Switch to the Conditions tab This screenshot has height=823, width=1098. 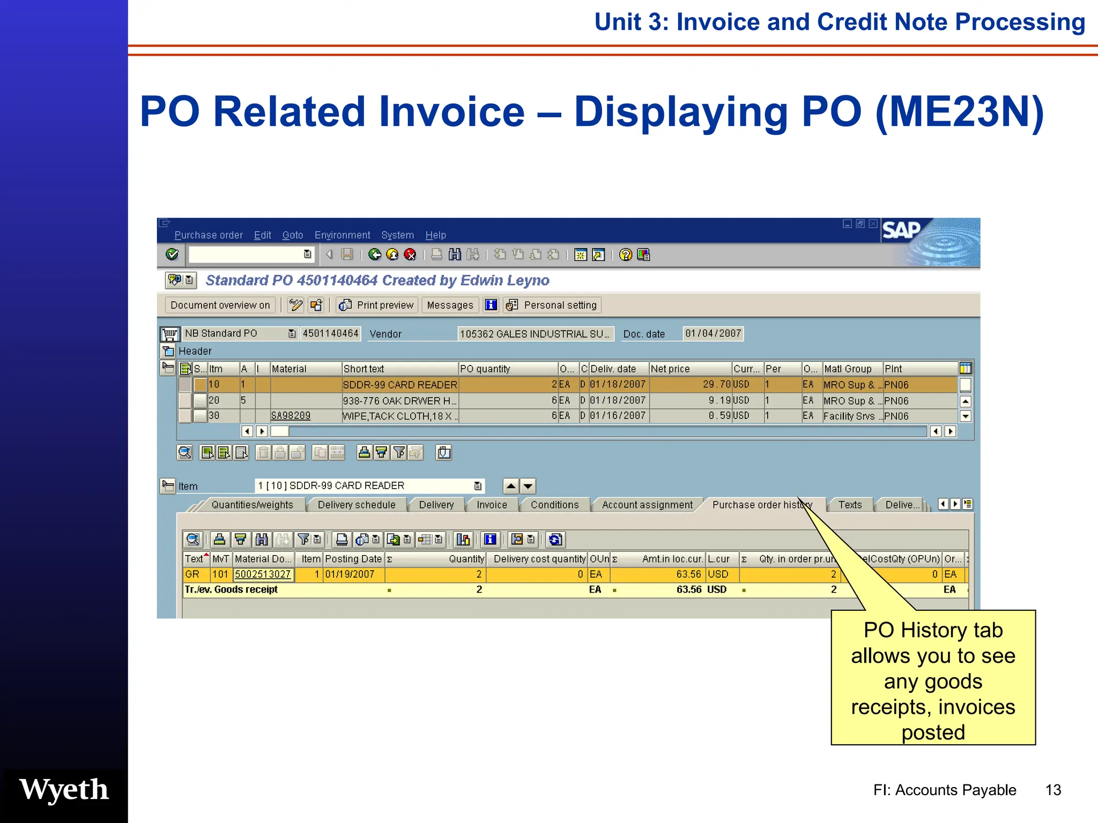tap(555, 505)
